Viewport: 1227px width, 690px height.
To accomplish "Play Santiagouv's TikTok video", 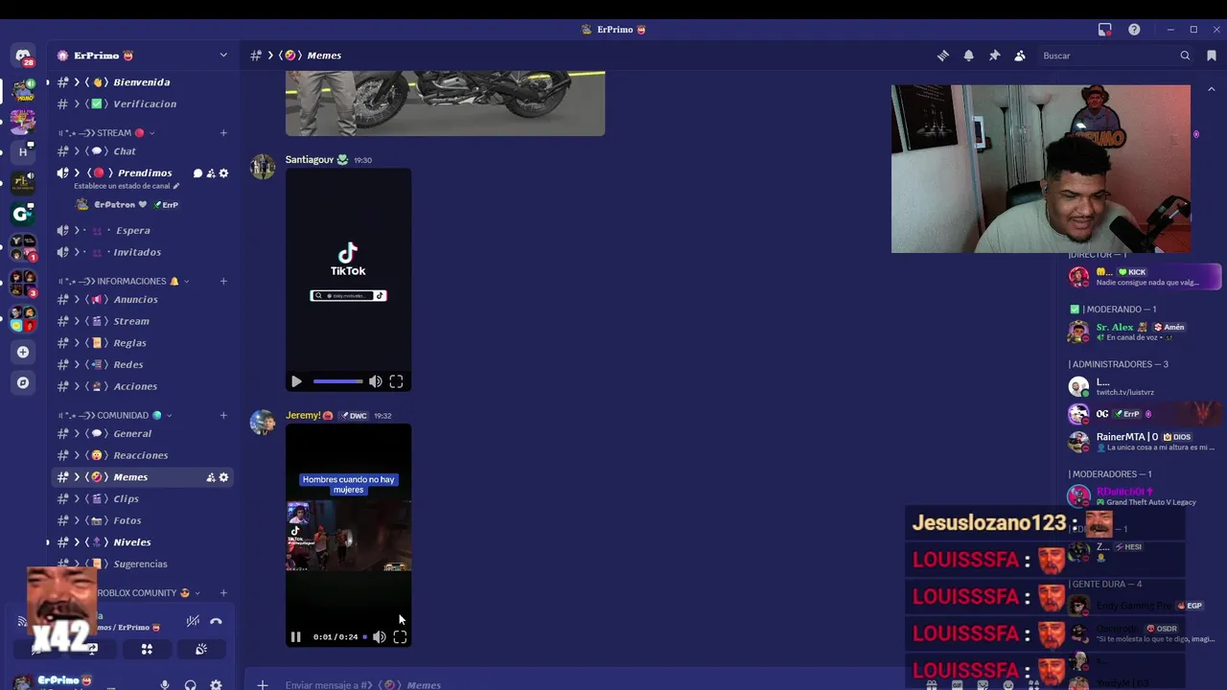I will pos(296,381).
